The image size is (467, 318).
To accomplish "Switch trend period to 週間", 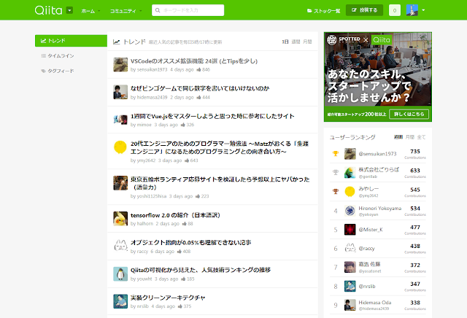I will (296, 42).
